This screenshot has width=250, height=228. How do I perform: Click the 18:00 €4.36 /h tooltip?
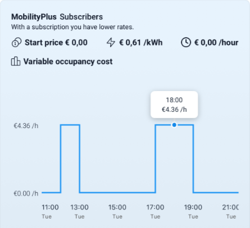174,104
